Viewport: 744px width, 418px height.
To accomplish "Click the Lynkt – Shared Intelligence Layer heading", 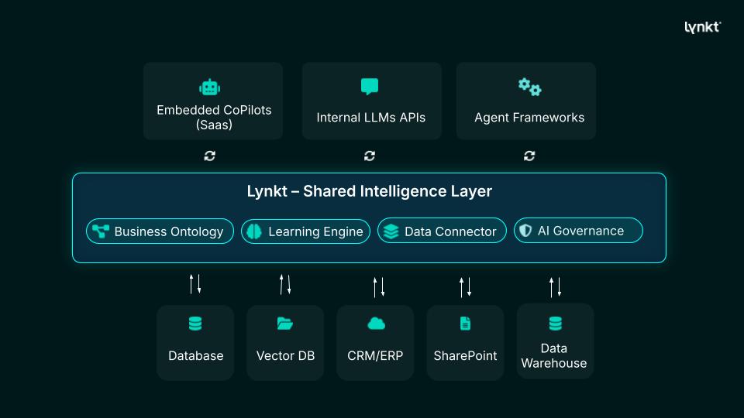I will point(369,191).
